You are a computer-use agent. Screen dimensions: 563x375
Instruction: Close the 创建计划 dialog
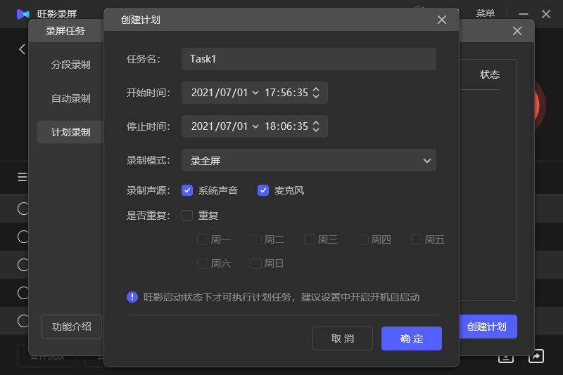tap(442, 20)
